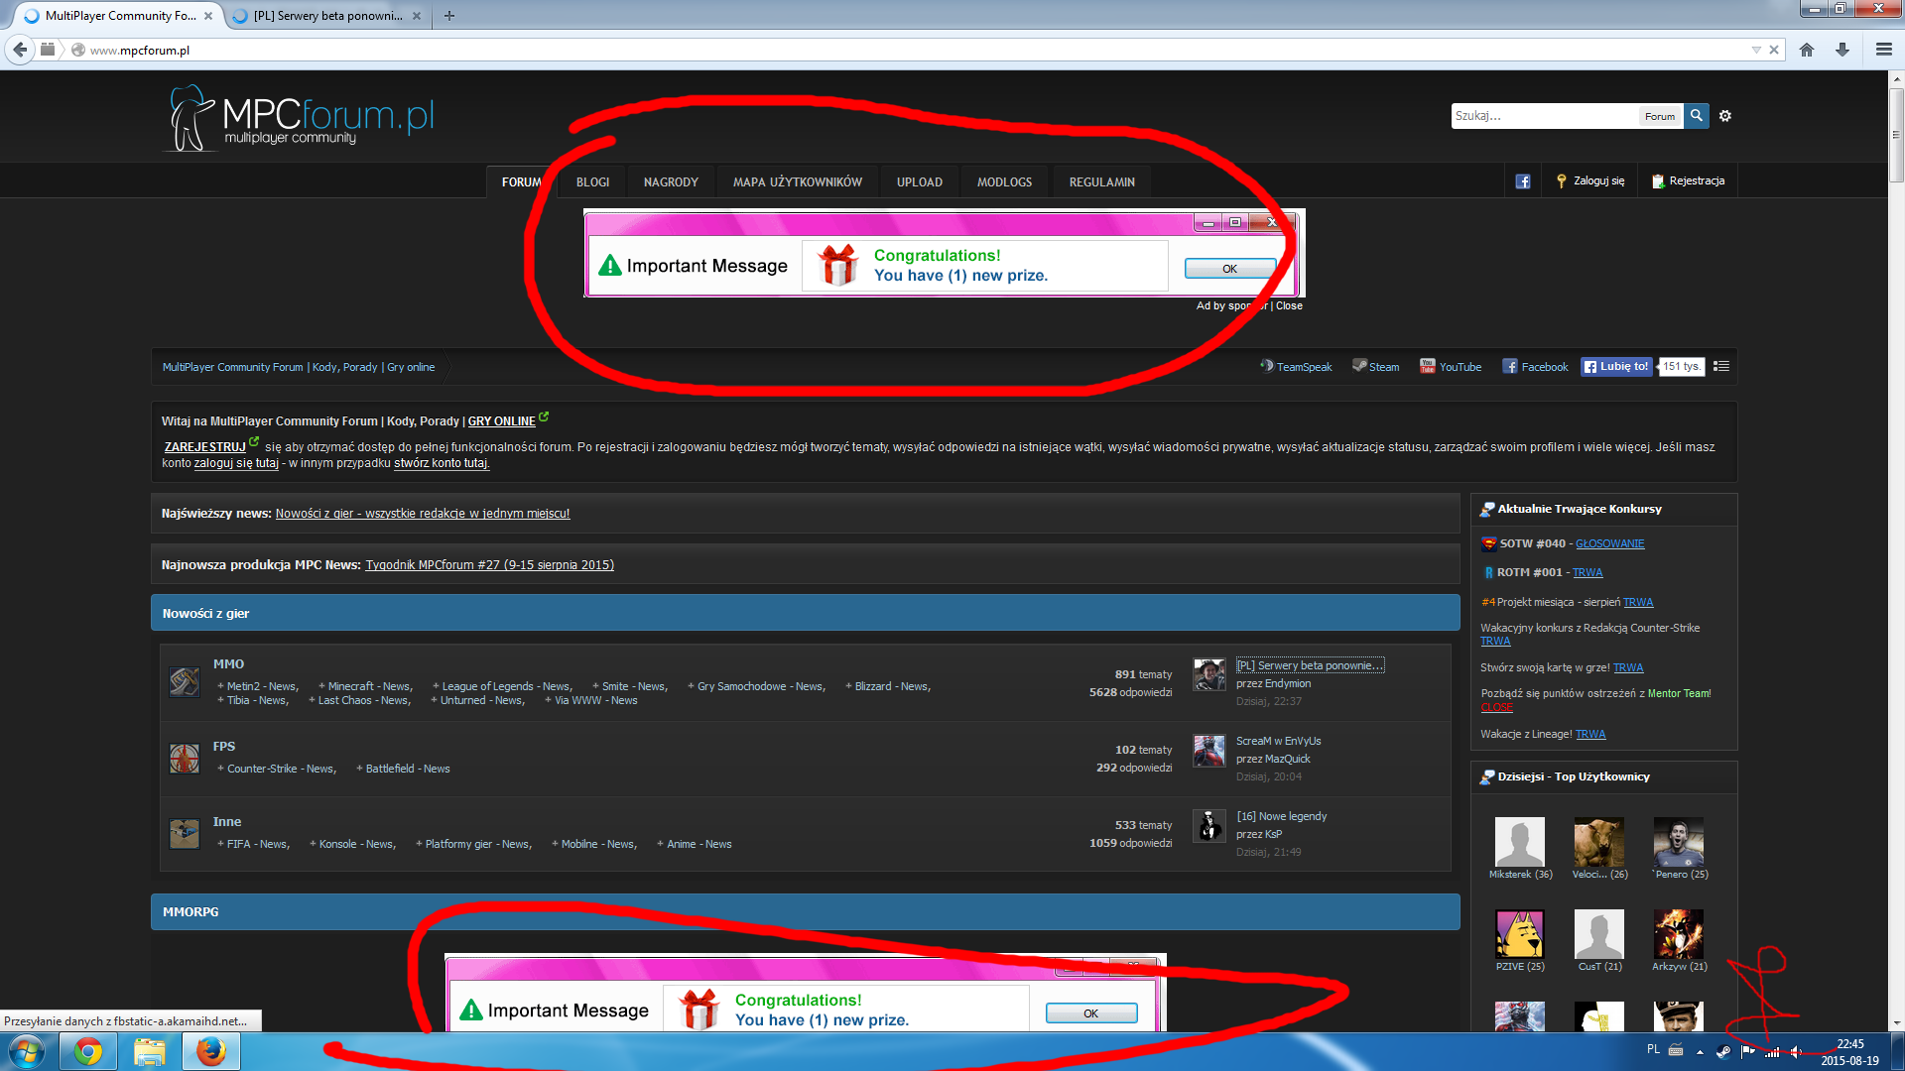The width and height of the screenshot is (1905, 1071).
Task: Open Nowości z gier news link
Action: pos(423,514)
